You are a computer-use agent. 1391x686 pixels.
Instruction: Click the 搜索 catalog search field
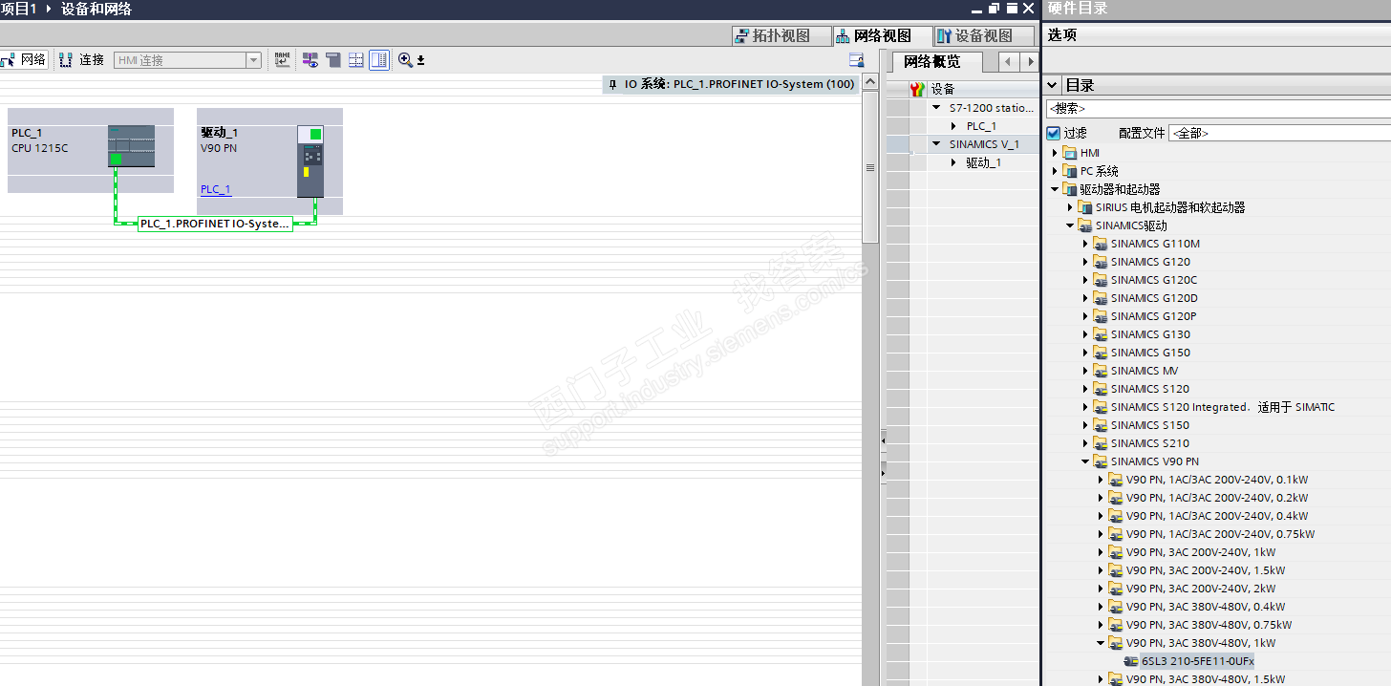pyautogui.click(x=1218, y=109)
